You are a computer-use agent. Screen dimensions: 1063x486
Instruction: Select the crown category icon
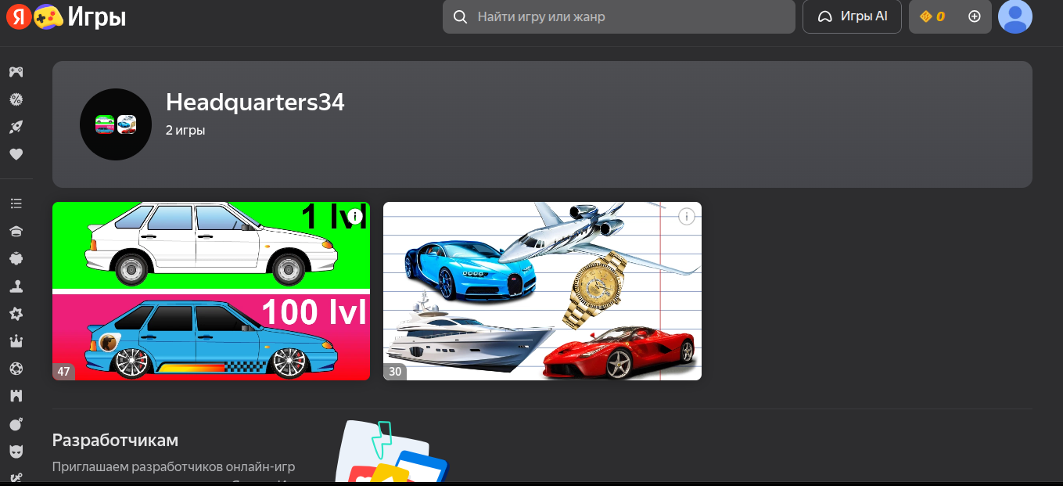(16, 341)
